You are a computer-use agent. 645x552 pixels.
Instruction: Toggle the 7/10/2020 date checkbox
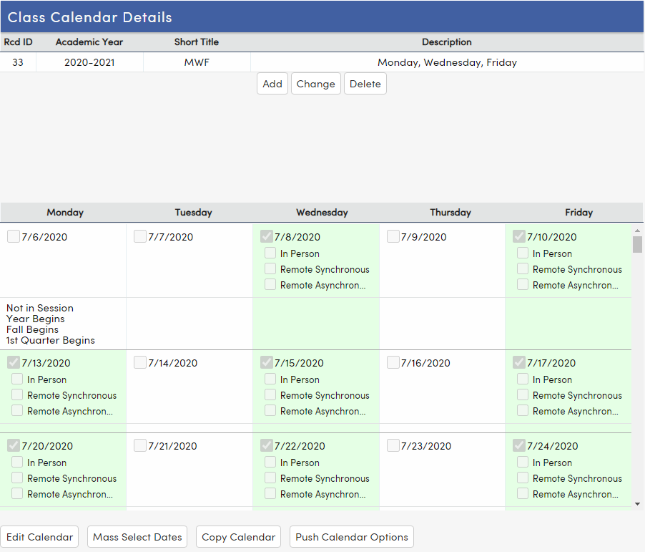click(x=519, y=236)
